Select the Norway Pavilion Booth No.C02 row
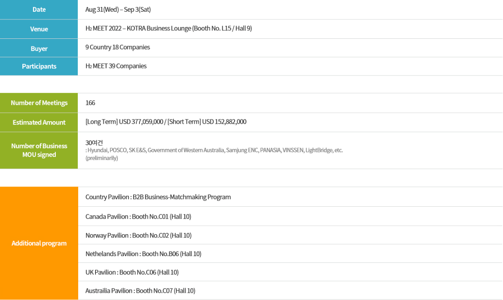The height and width of the screenshot is (300, 503). tap(290, 235)
